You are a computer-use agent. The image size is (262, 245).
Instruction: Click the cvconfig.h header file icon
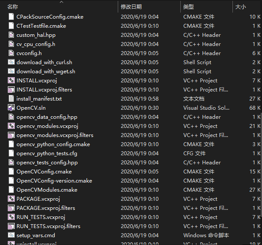pyautogui.click(x=11, y=53)
